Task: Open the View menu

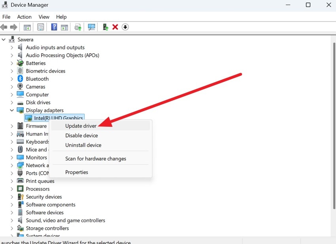Action: (x=44, y=17)
